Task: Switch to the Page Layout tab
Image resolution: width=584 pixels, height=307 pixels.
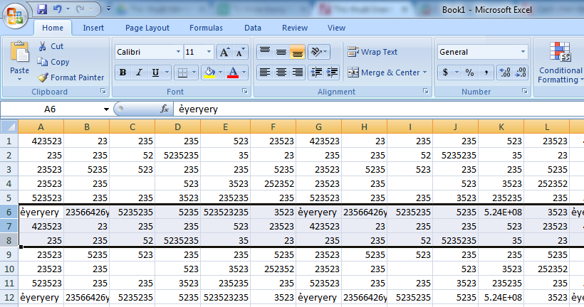Action: coord(147,28)
